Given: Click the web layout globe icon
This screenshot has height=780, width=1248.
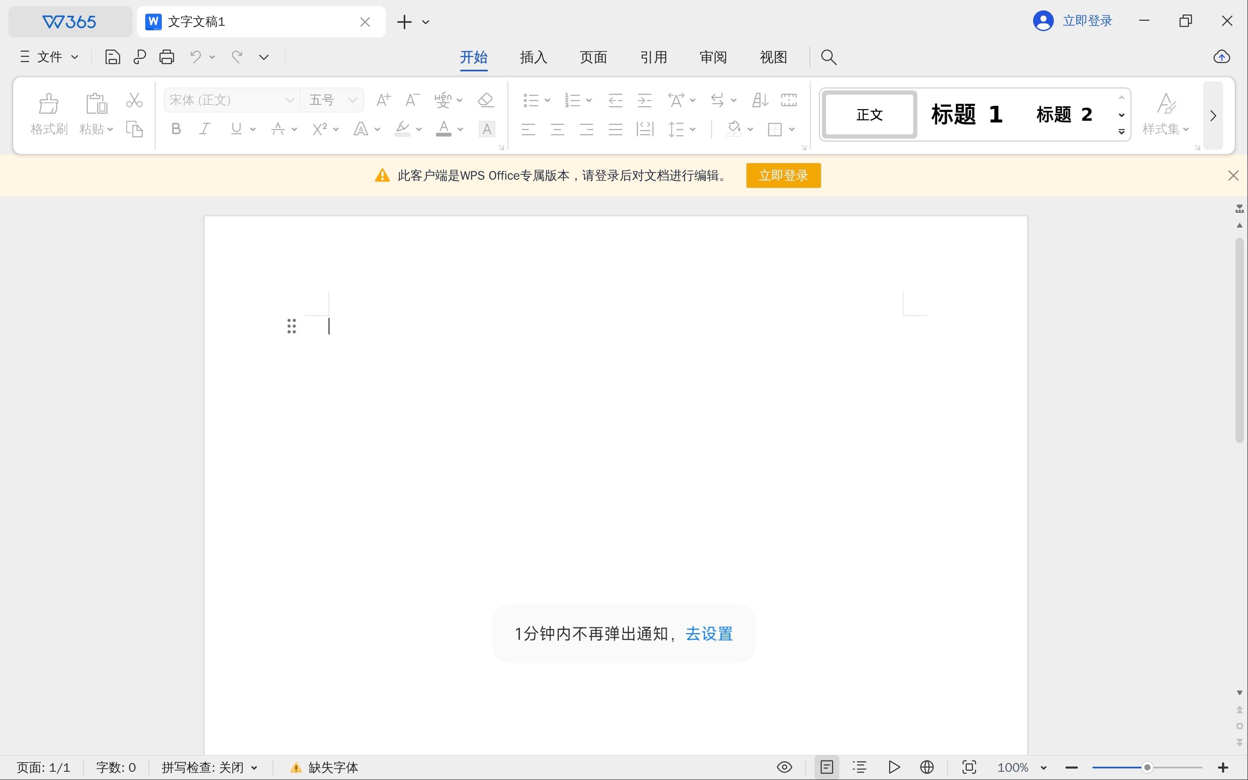Looking at the screenshot, I should (927, 767).
